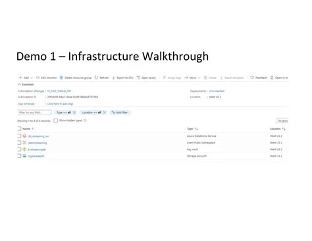Click info icon beside Show hidden types
The width and height of the screenshot is (312, 241).
(85, 120)
